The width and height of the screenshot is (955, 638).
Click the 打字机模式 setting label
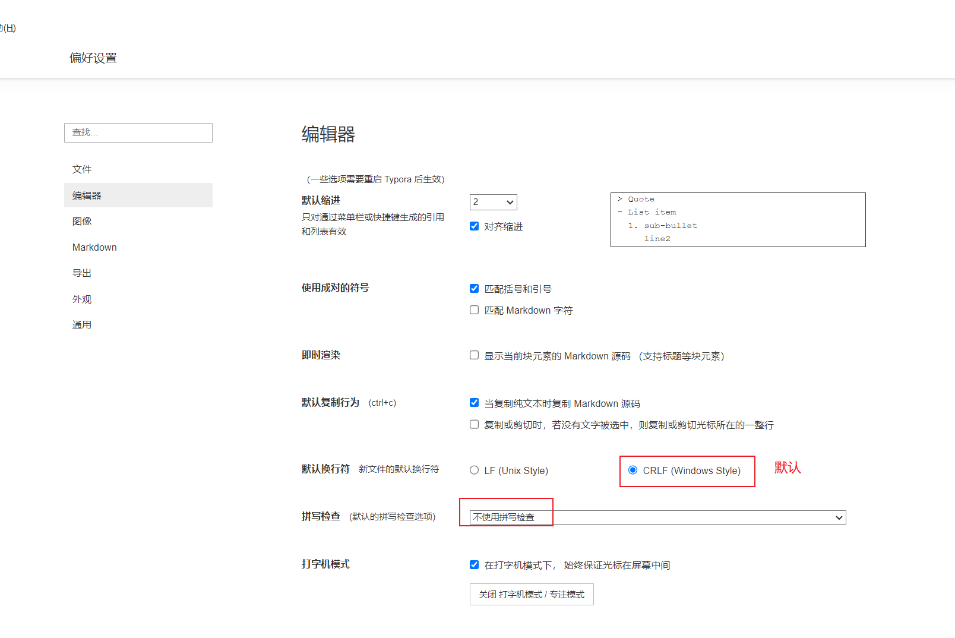coord(325,564)
